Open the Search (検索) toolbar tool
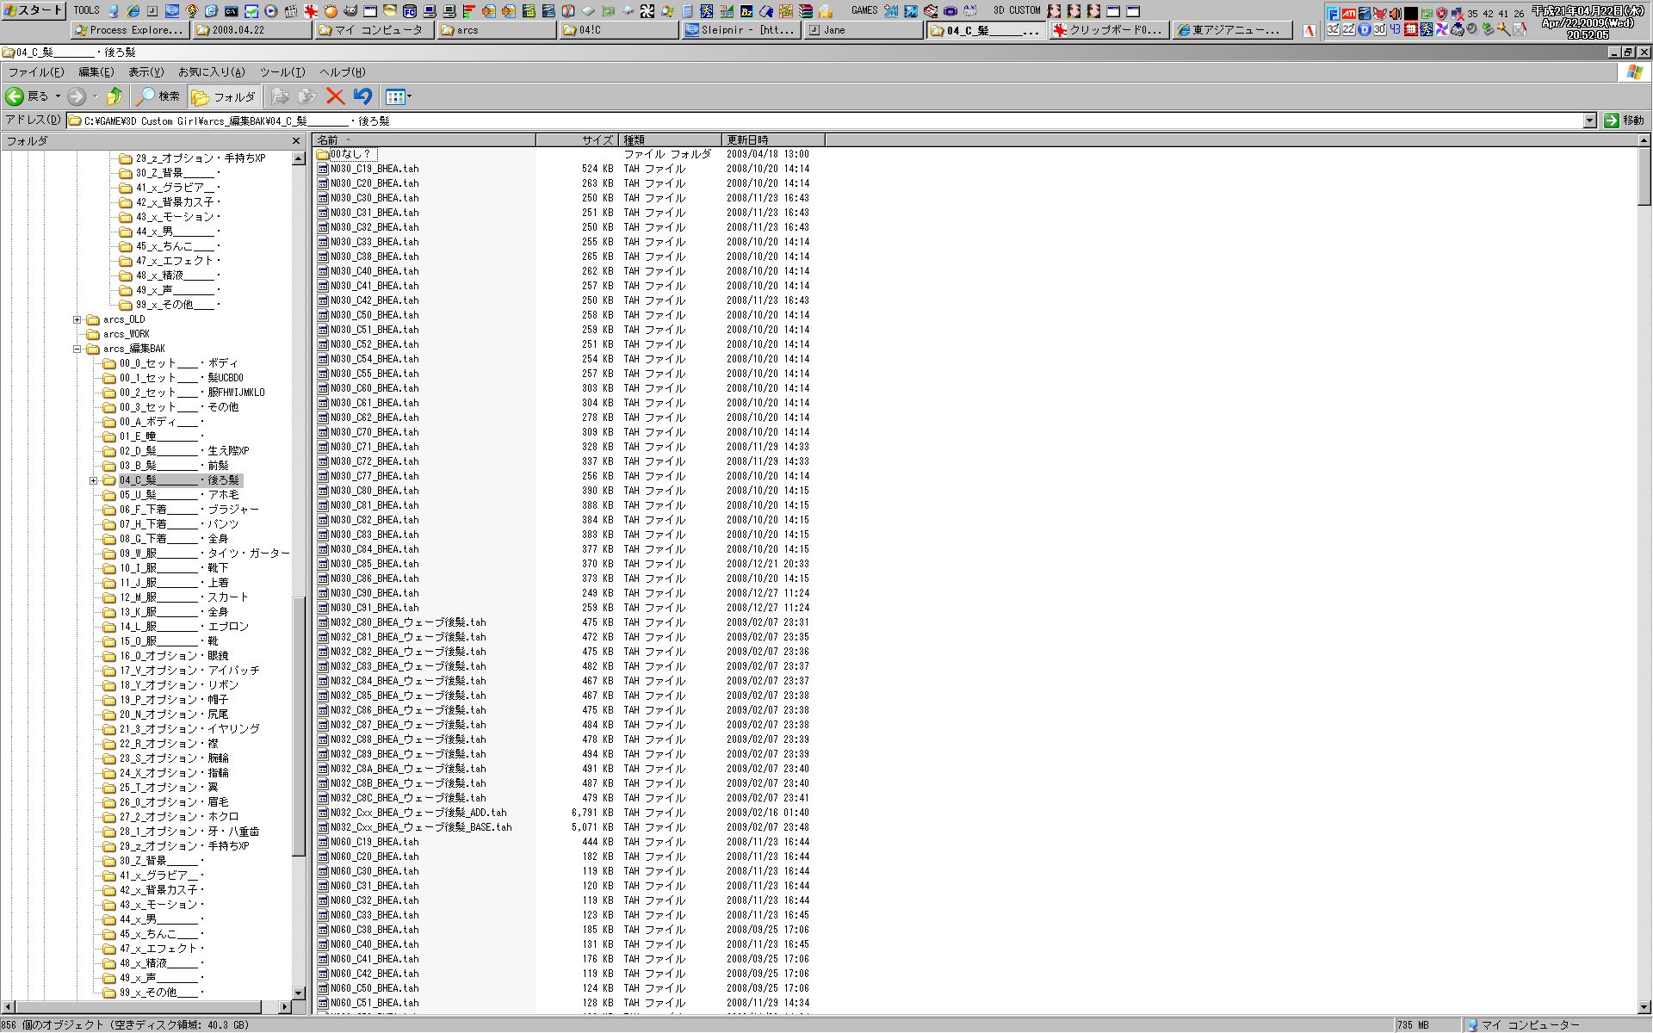1653x1033 pixels. pyautogui.click(x=158, y=96)
